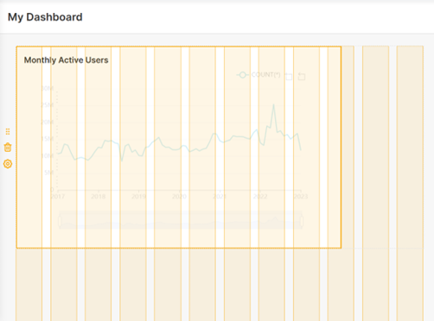Image resolution: width=434 pixels, height=321 pixels.
Task: Click the My Dashboard heading
Action: pyautogui.click(x=45, y=17)
